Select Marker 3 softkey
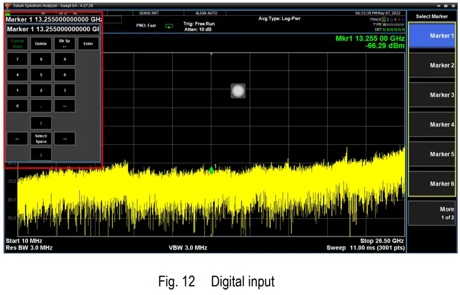 tap(432, 95)
